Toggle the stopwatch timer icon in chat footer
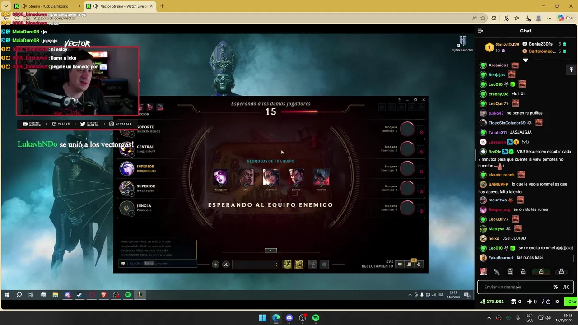Viewport: 578px width, 325px height. (547, 302)
